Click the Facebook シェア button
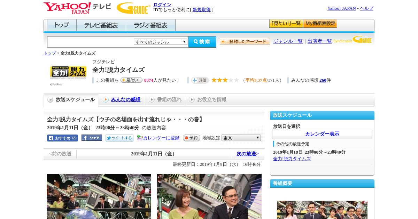418x219 pixels. tap(92, 138)
